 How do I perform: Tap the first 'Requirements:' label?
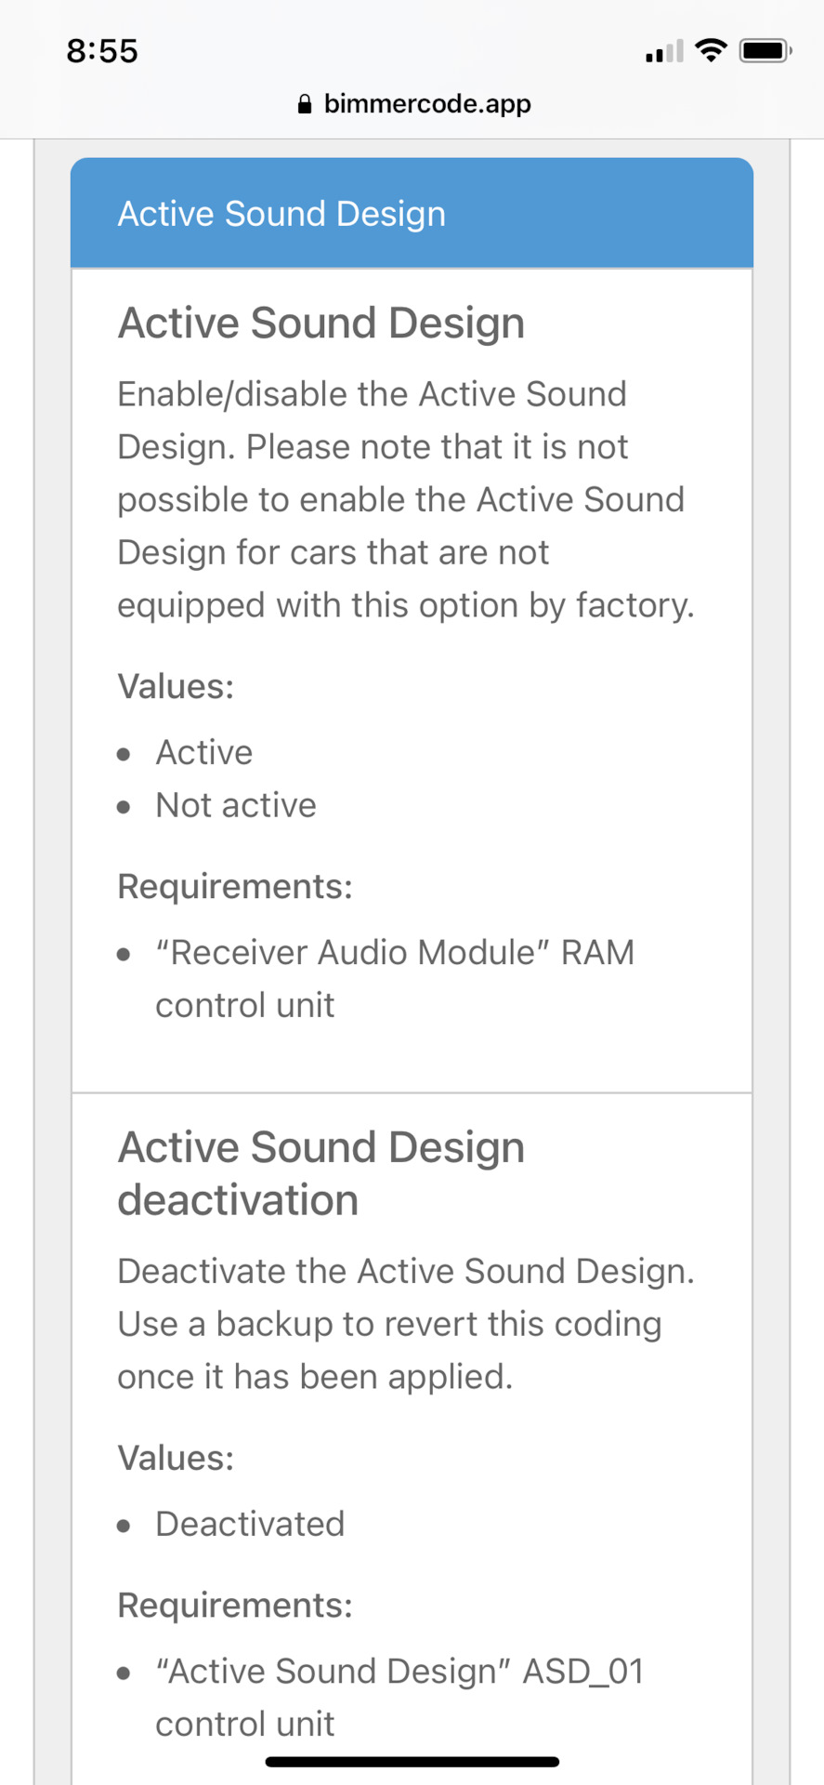(x=235, y=886)
